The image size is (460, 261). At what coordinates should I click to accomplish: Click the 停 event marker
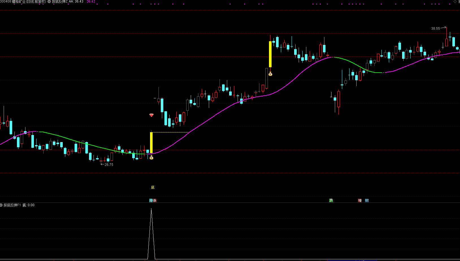[151, 201]
